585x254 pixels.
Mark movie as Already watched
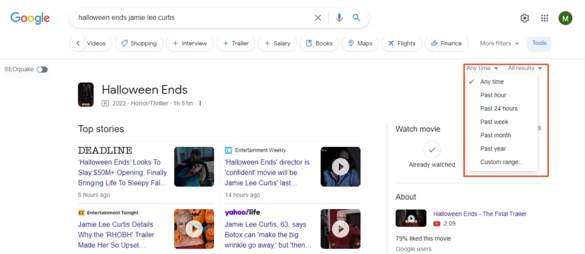[432, 150]
